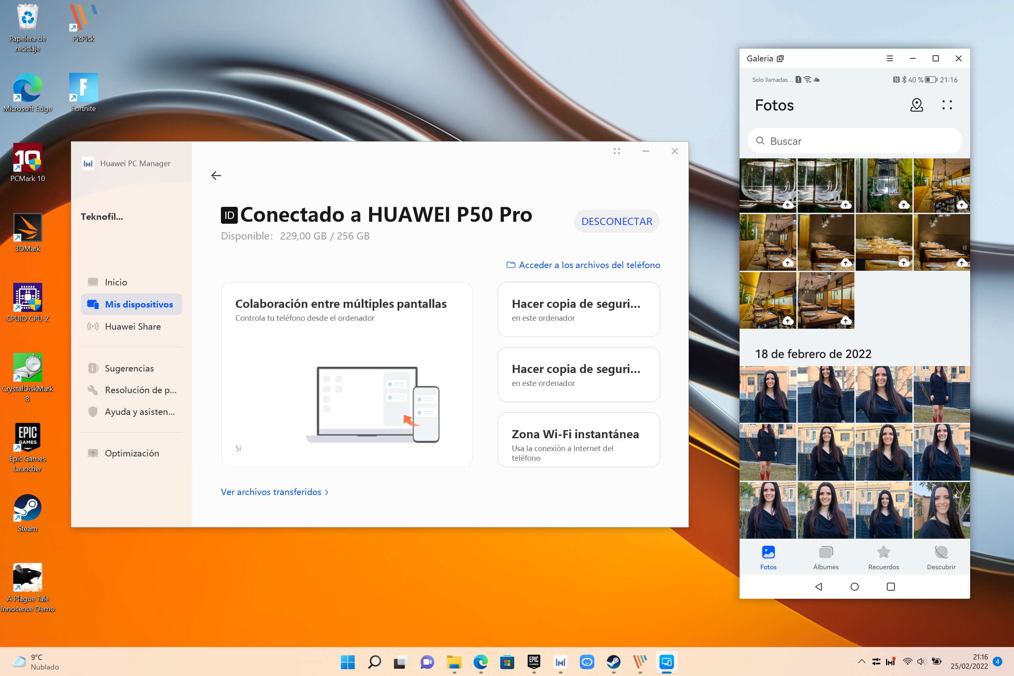Image resolution: width=1014 pixels, height=676 pixels.
Task: Select the Steam desktop shortcut
Action: (28, 513)
